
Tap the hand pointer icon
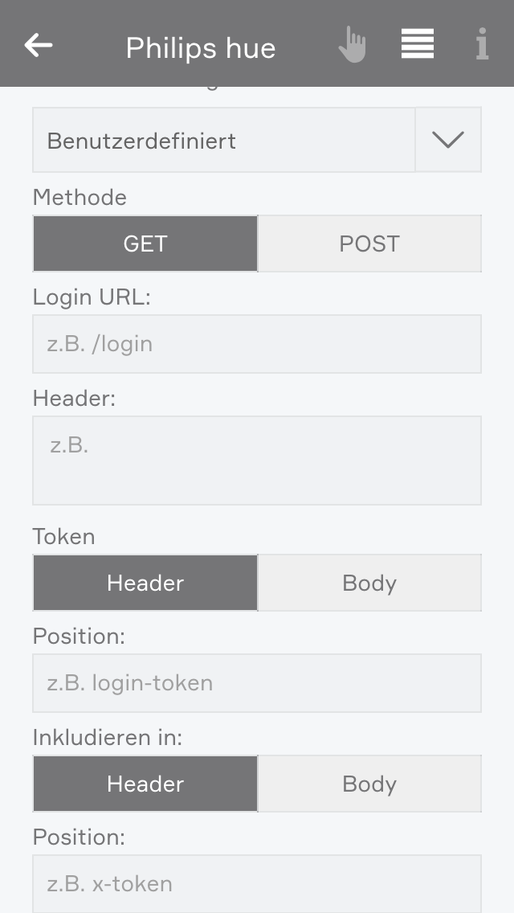(352, 45)
